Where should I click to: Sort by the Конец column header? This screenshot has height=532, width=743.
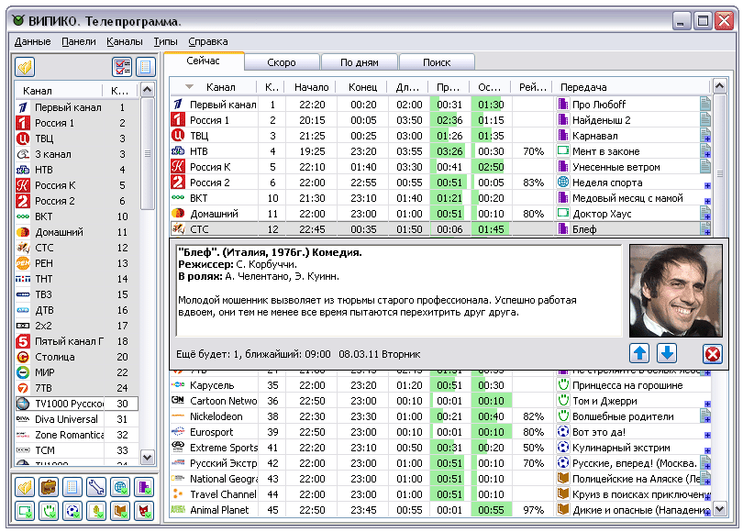363,87
